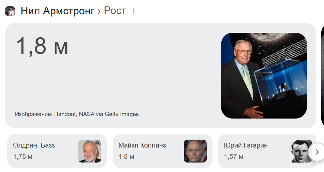Click the large "1,8 м" height answer
The width and height of the screenshot is (324, 172).
tap(42, 46)
